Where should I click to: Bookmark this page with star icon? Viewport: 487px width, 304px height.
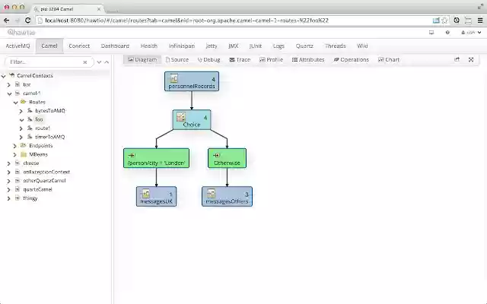click(444, 21)
